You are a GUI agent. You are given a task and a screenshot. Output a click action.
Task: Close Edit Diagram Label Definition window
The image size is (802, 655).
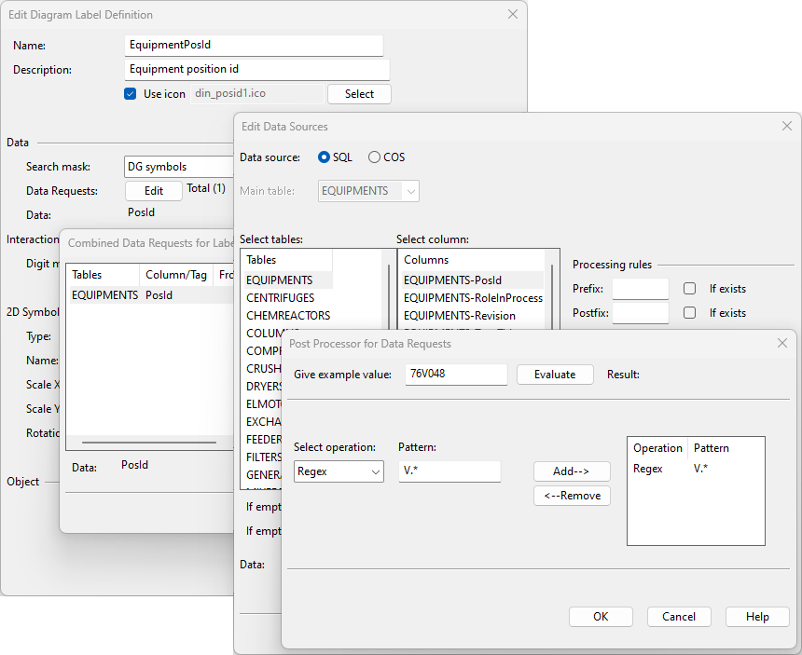[512, 15]
